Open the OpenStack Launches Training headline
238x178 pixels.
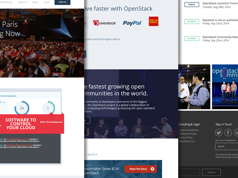tap(220, 3)
